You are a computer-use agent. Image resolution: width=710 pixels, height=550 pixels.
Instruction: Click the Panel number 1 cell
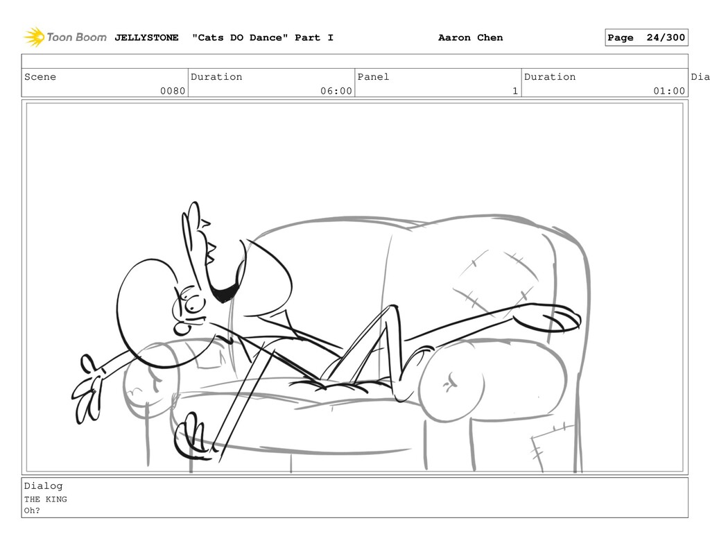pos(438,83)
